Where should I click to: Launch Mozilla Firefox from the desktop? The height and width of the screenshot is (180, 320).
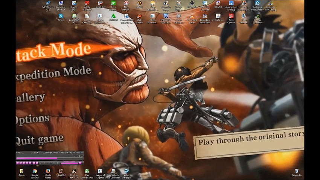tap(48, 174)
